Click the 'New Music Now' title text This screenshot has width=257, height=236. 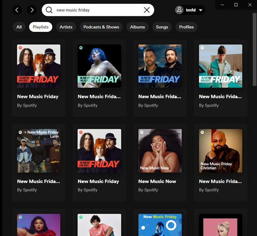pos(157,181)
